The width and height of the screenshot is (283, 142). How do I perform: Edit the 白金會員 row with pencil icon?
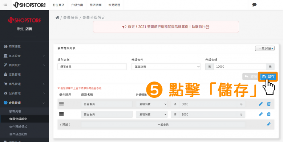point(260,104)
